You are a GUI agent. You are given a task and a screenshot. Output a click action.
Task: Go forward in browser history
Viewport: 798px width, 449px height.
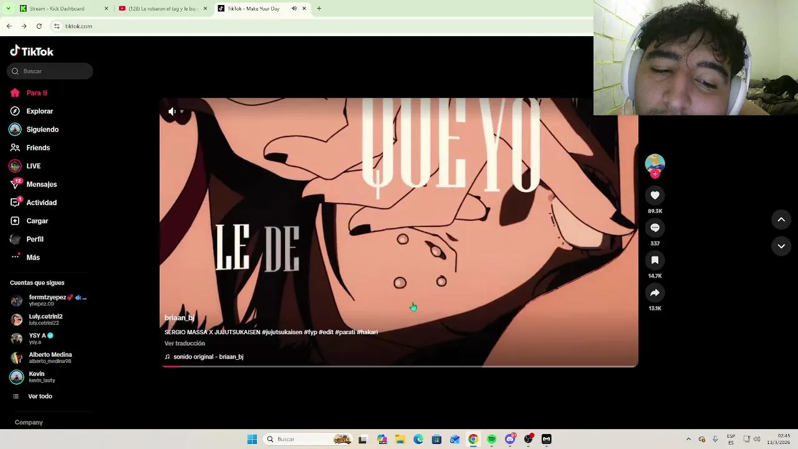pos(24,26)
